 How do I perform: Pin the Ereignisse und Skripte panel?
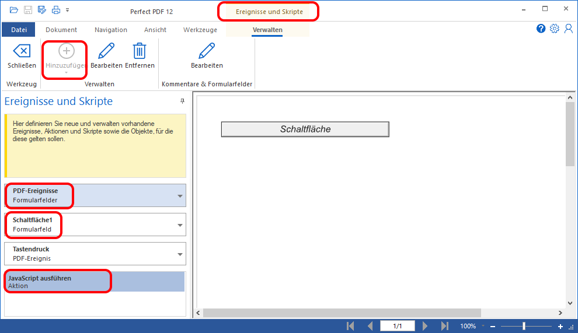pos(182,101)
